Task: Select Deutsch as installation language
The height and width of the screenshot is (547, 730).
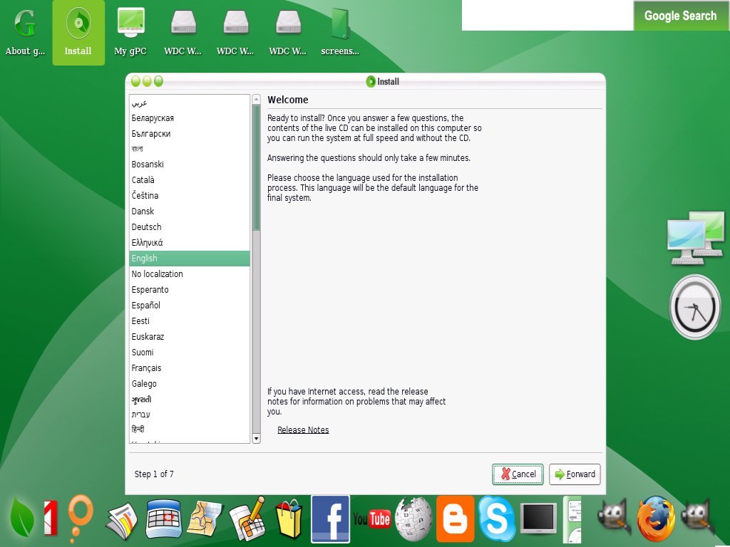Action: pos(190,227)
